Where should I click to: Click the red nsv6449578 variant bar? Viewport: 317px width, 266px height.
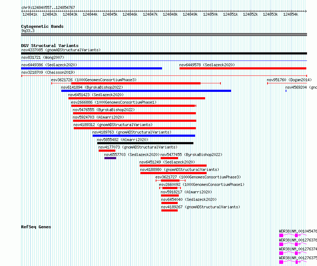click(x=243, y=68)
